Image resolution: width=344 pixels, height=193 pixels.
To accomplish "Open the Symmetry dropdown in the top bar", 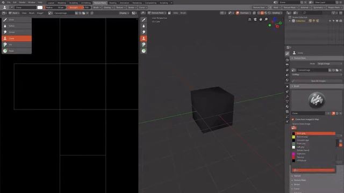I will point(319,8).
